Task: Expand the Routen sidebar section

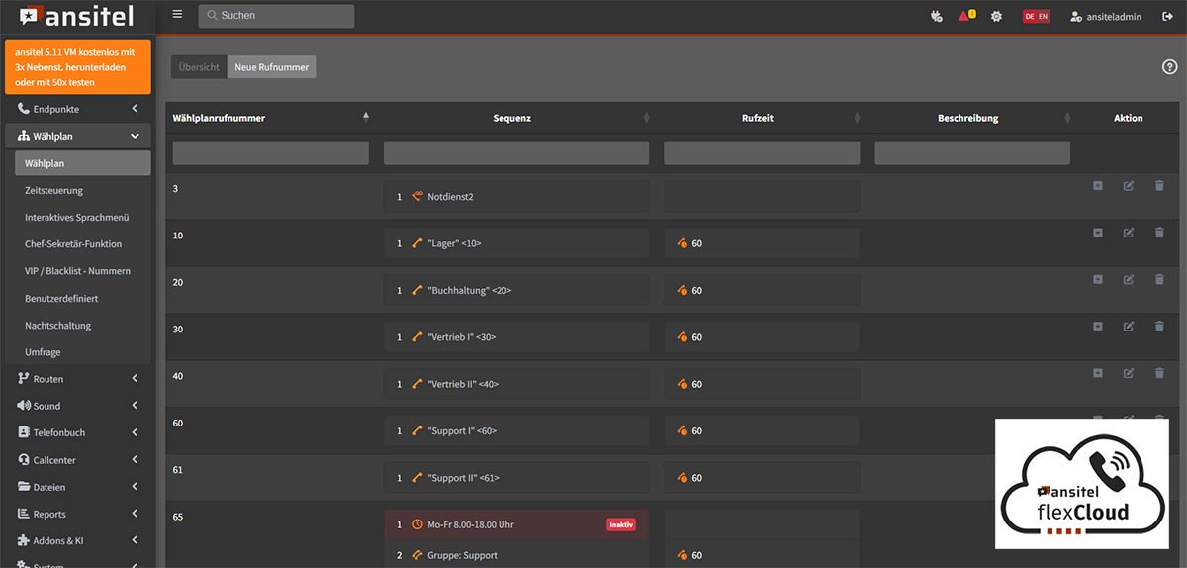Action: click(77, 379)
